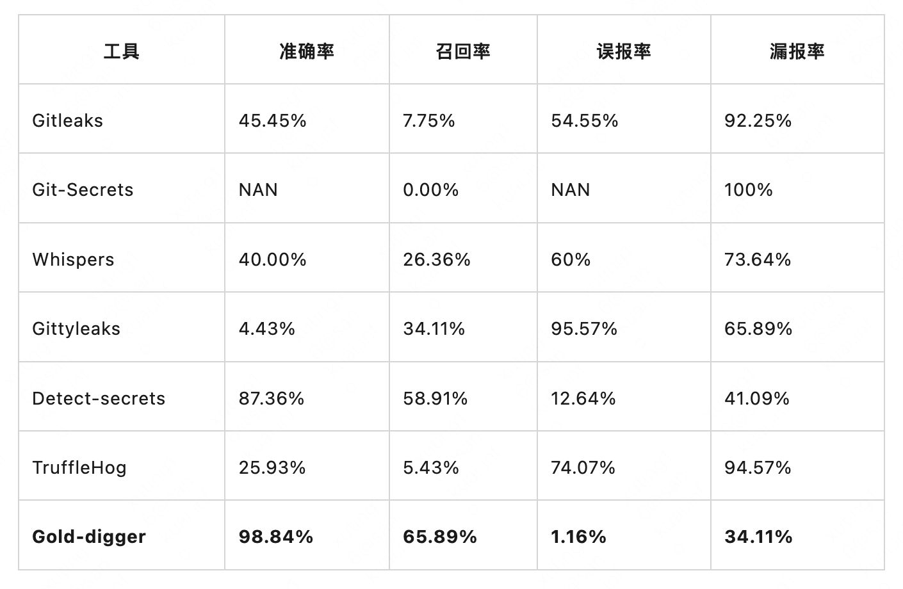Select the Gitleaks tool name cell
This screenshot has width=903, height=589.
pyautogui.click(x=67, y=120)
